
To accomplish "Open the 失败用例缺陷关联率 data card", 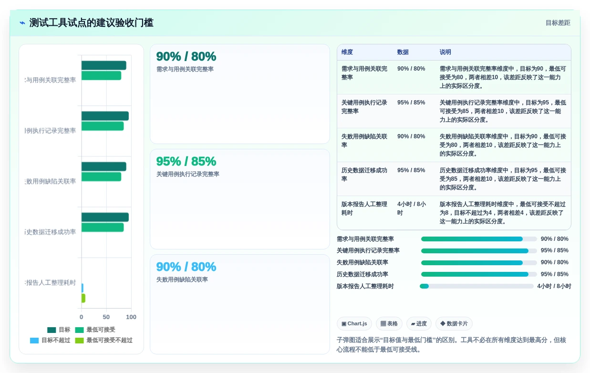I will pyautogui.click(x=240, y=304).
